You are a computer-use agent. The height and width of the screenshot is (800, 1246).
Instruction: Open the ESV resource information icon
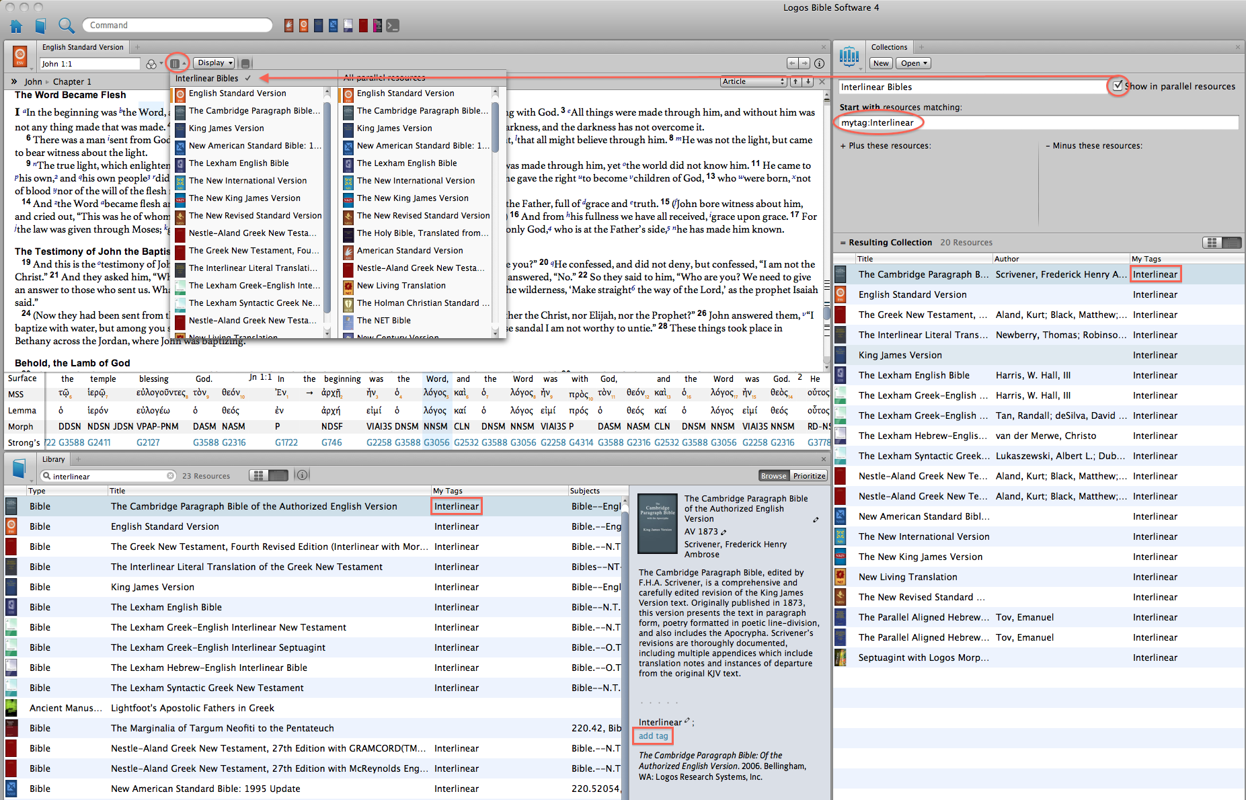tap(819, 63)
